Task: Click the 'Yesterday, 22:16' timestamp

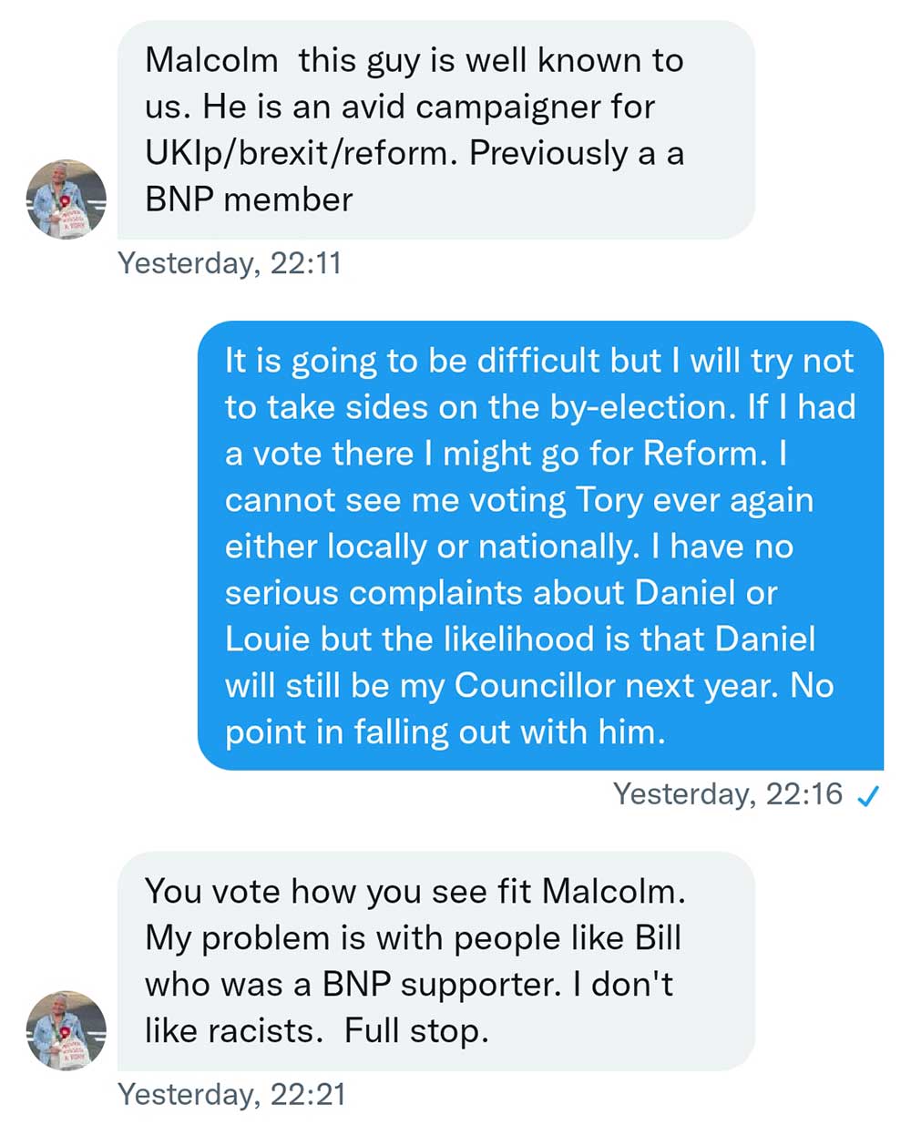Action: coord(727,794)
